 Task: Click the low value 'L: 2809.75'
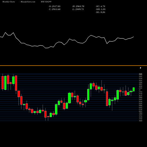[78, 9]
